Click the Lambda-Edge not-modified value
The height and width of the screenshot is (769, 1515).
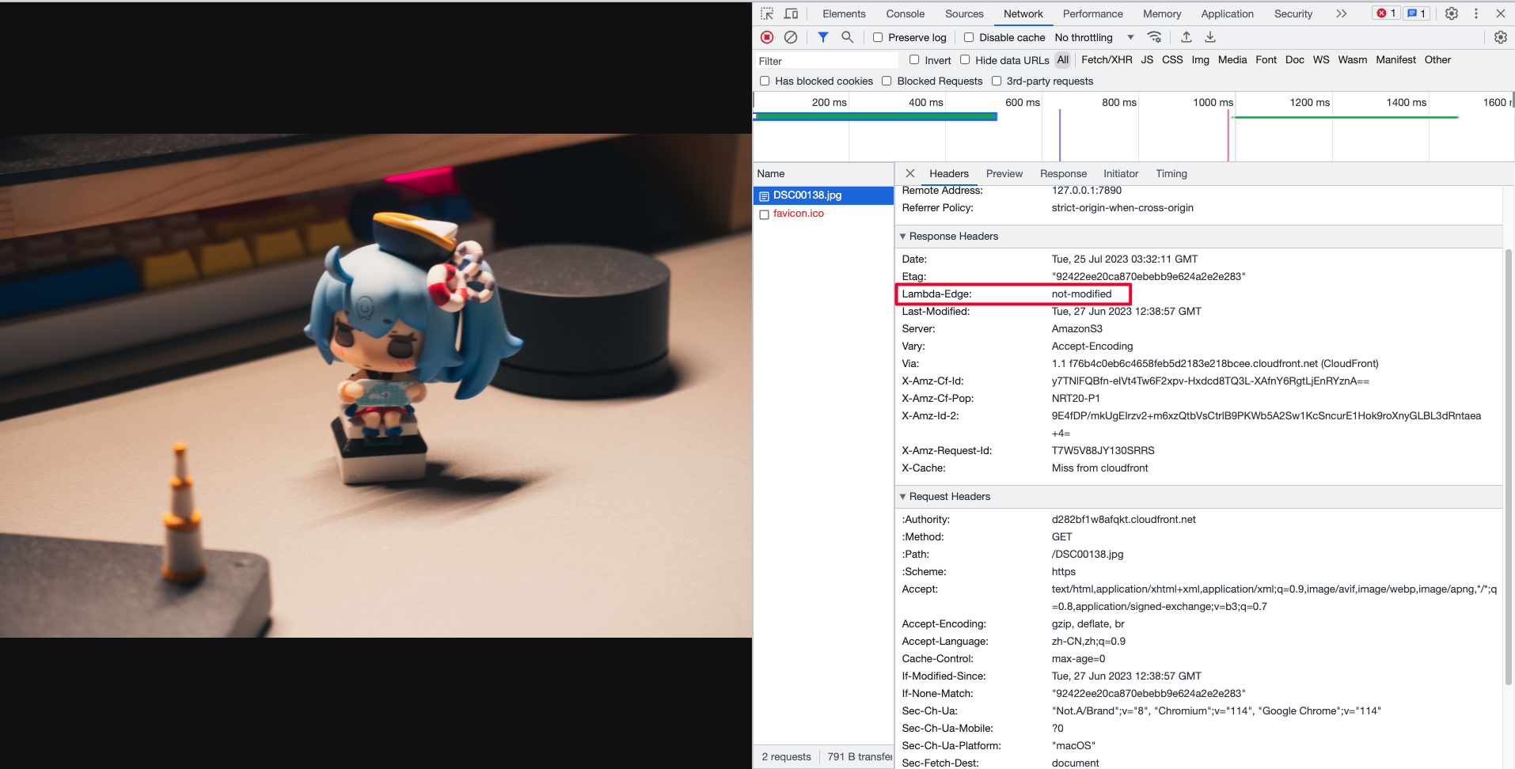point(1081,294)
